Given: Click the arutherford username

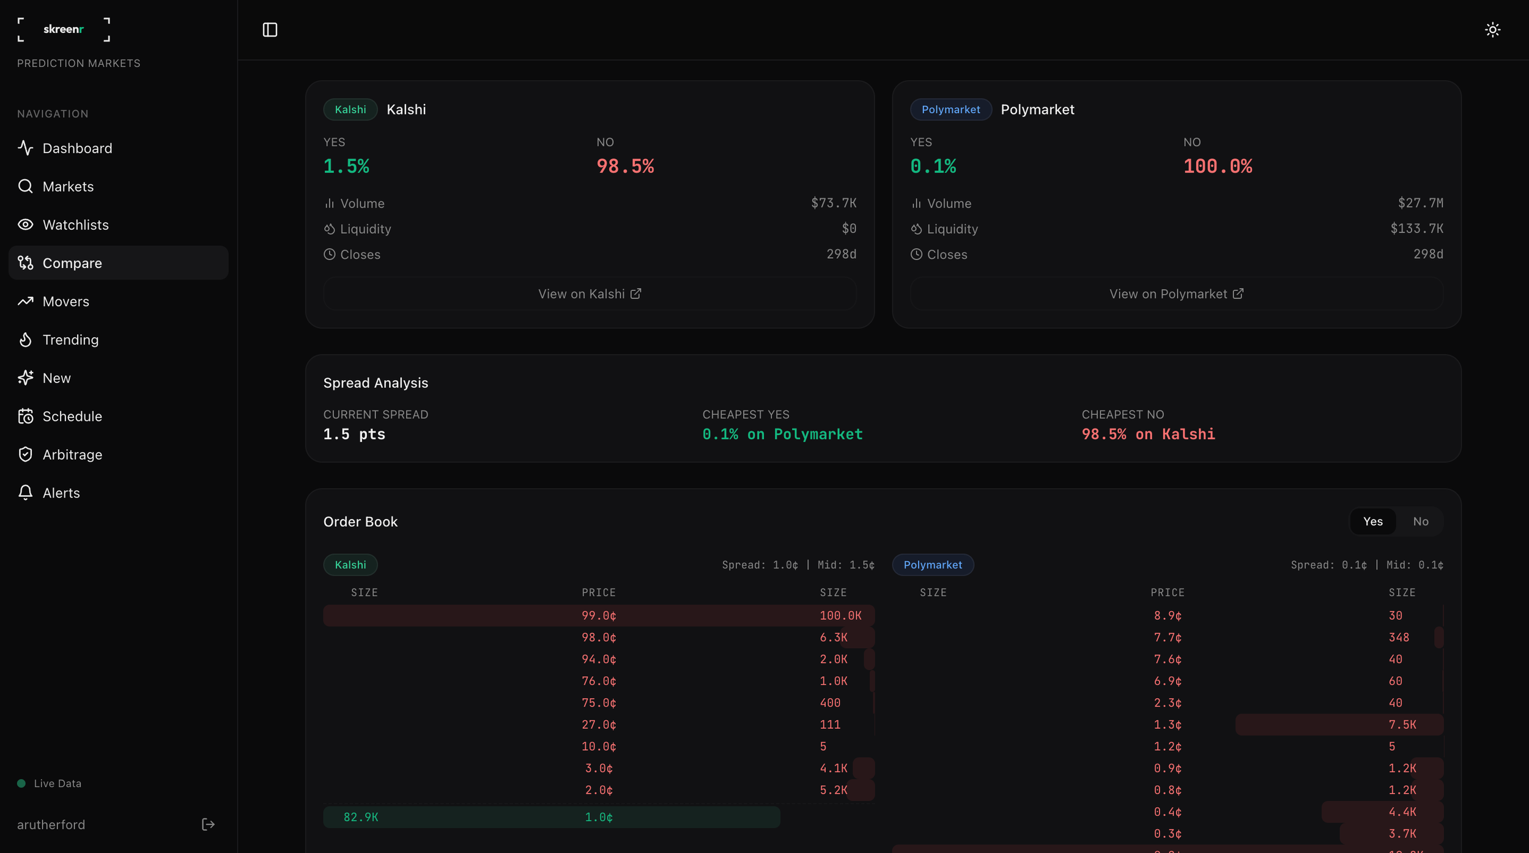Looking at the screenshot, I should [x=51, y=824].
